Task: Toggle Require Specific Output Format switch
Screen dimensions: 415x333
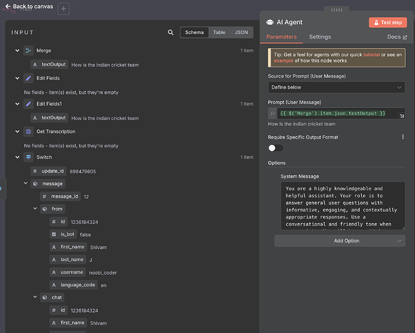Action: [276, 148]
